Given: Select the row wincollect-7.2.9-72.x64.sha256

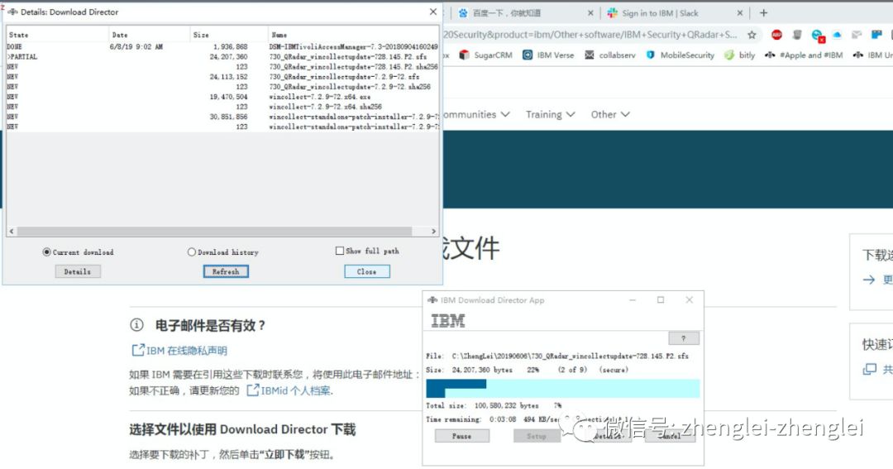Looking at the screenshot, I should pyautogui.click(x=222, y=107).
